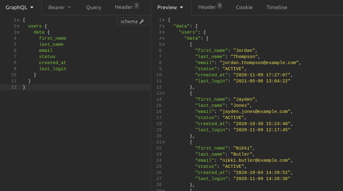Click the schema button
The image size is (343, 191).
(x=132, y=21)
